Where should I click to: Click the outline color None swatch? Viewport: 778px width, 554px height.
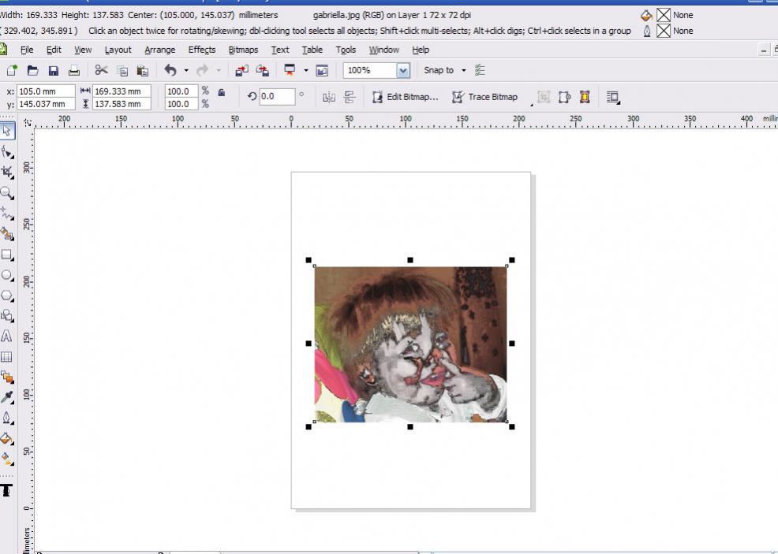(664, 31)
